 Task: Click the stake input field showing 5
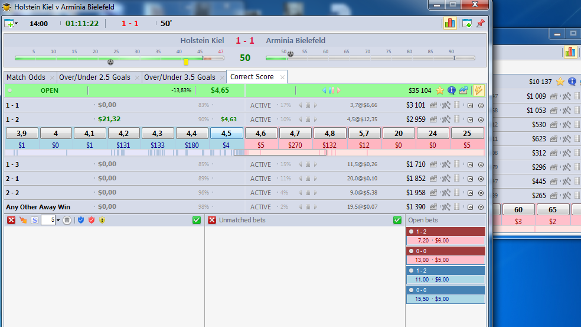(x=48, y=220)
